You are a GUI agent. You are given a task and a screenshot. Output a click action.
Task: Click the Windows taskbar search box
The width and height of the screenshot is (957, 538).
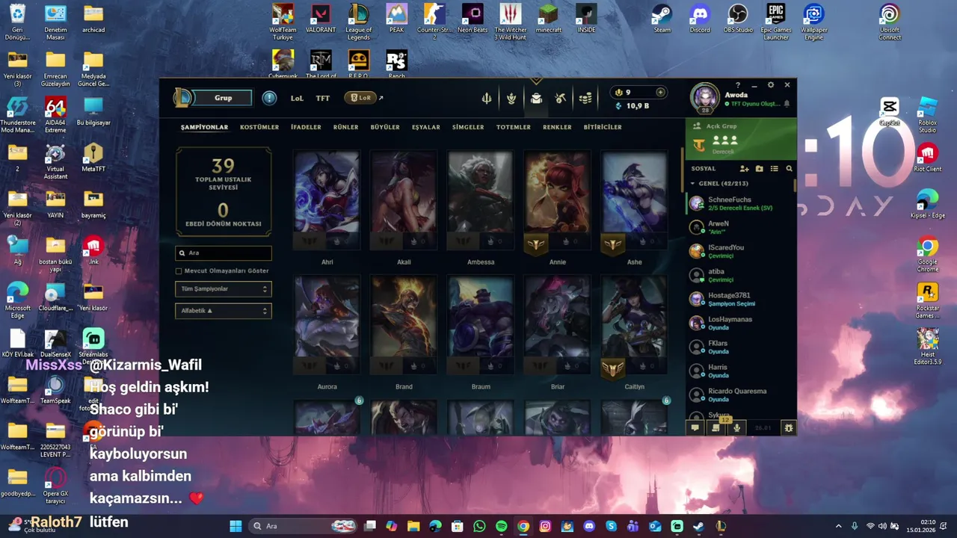coord(303,526)
